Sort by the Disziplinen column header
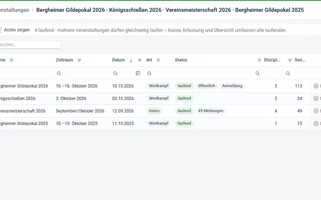Screen dimensions: 321x200 pyautogui.click(x=272, y=60)
